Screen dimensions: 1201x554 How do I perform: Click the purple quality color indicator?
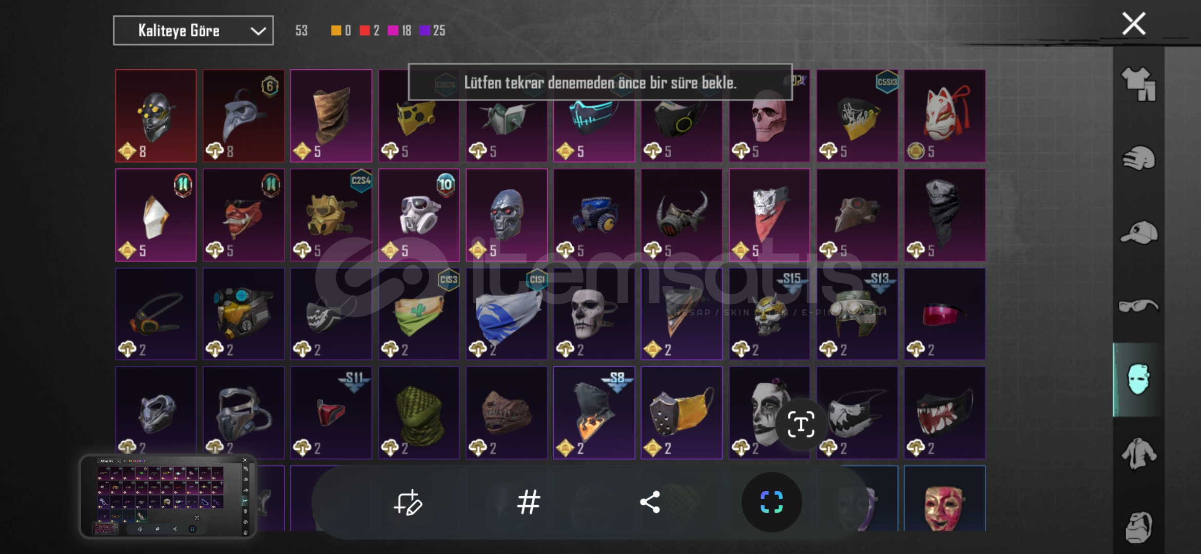pos(424,31)
